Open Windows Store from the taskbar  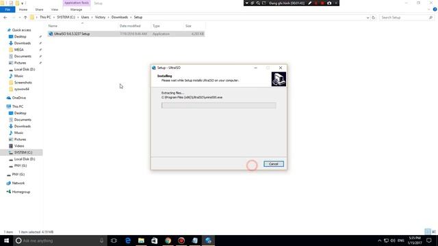155,241
